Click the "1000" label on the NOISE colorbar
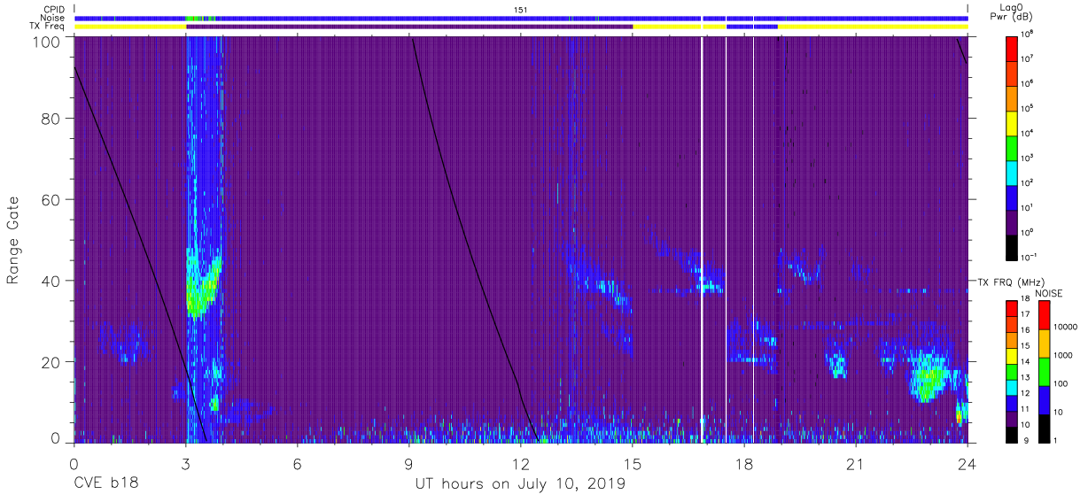The height and width of the screenshot is (502, 1088). [x=1065, y=355]
